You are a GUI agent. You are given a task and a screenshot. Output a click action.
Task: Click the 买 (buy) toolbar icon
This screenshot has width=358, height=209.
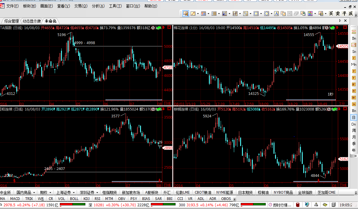click(331, 14)
